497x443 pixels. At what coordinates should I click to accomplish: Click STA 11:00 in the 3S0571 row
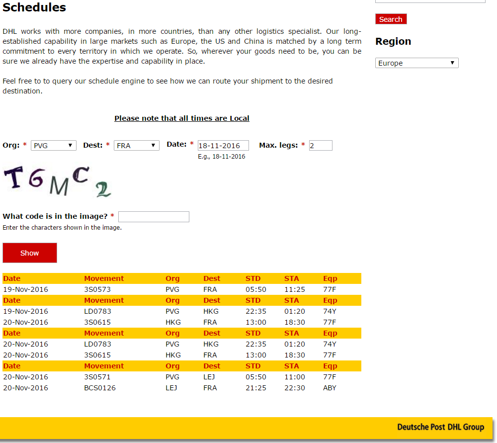pos(294,377)
